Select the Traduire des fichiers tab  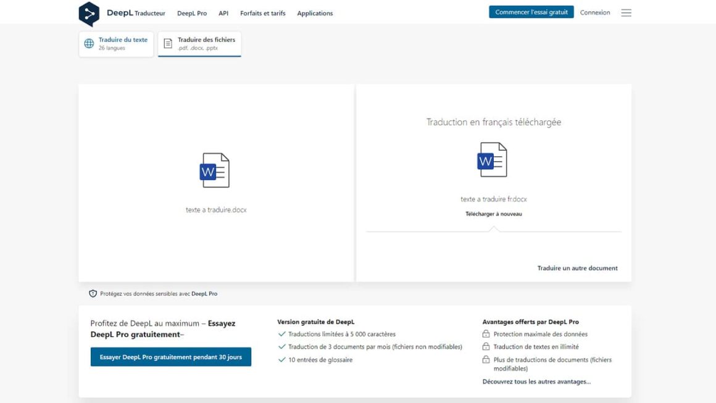(199, 44)
